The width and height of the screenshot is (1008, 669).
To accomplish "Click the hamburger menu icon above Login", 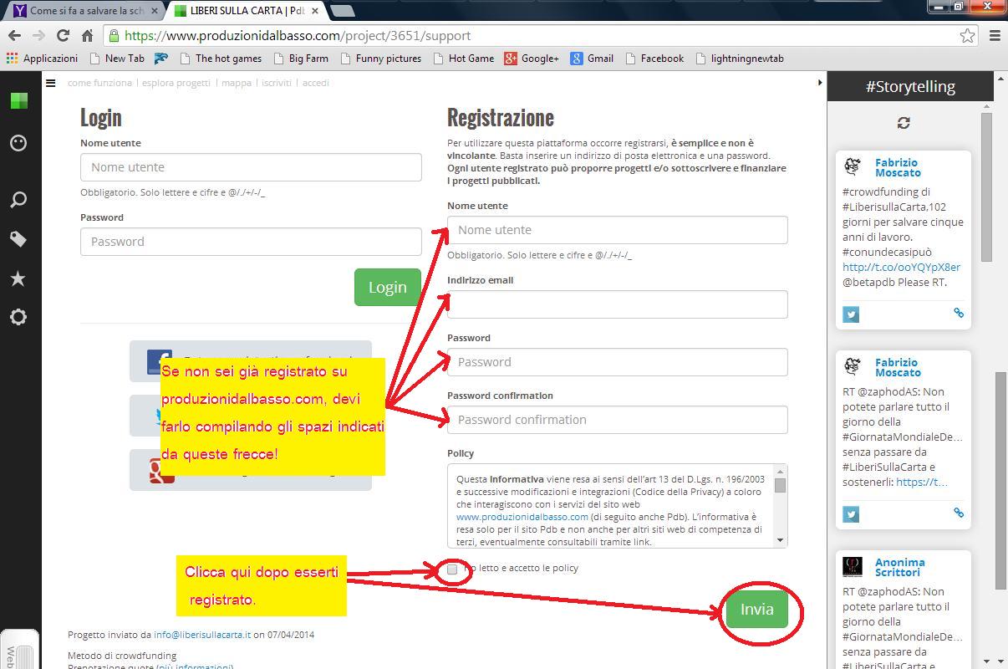I will (51, 83).
